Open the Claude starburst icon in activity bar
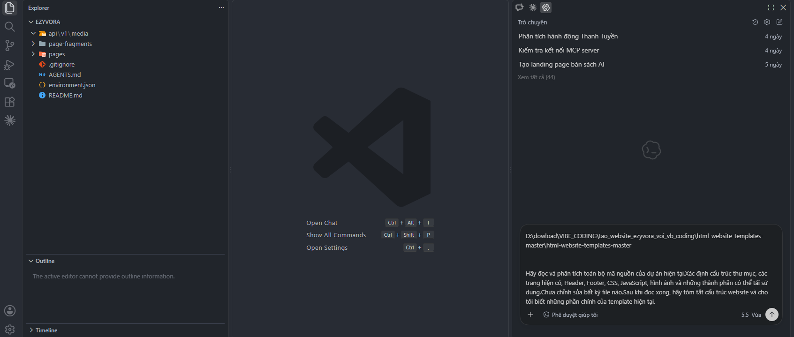 click(9, 120)
